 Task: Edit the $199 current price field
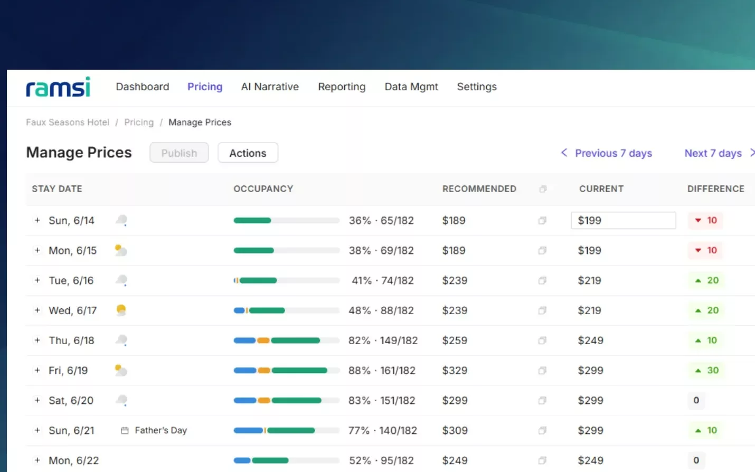[x=624, y=221]
